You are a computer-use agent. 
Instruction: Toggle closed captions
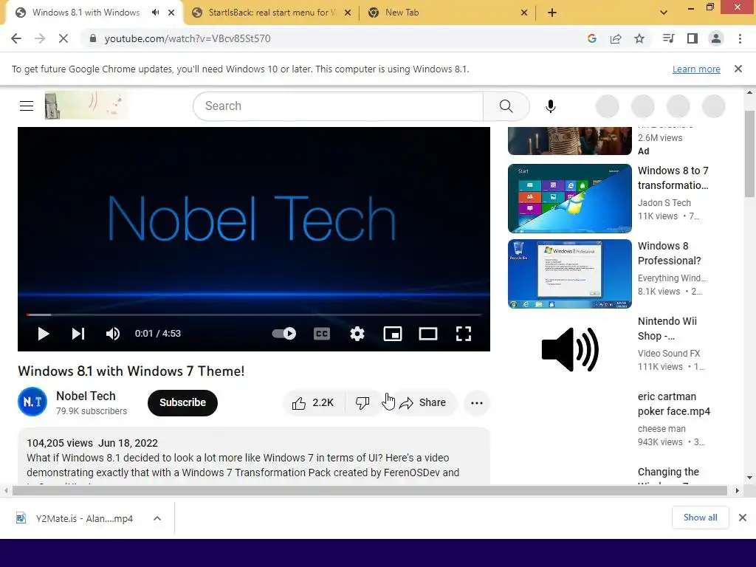(322, 334)
